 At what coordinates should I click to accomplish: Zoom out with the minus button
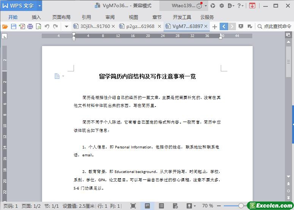(219, 206)
